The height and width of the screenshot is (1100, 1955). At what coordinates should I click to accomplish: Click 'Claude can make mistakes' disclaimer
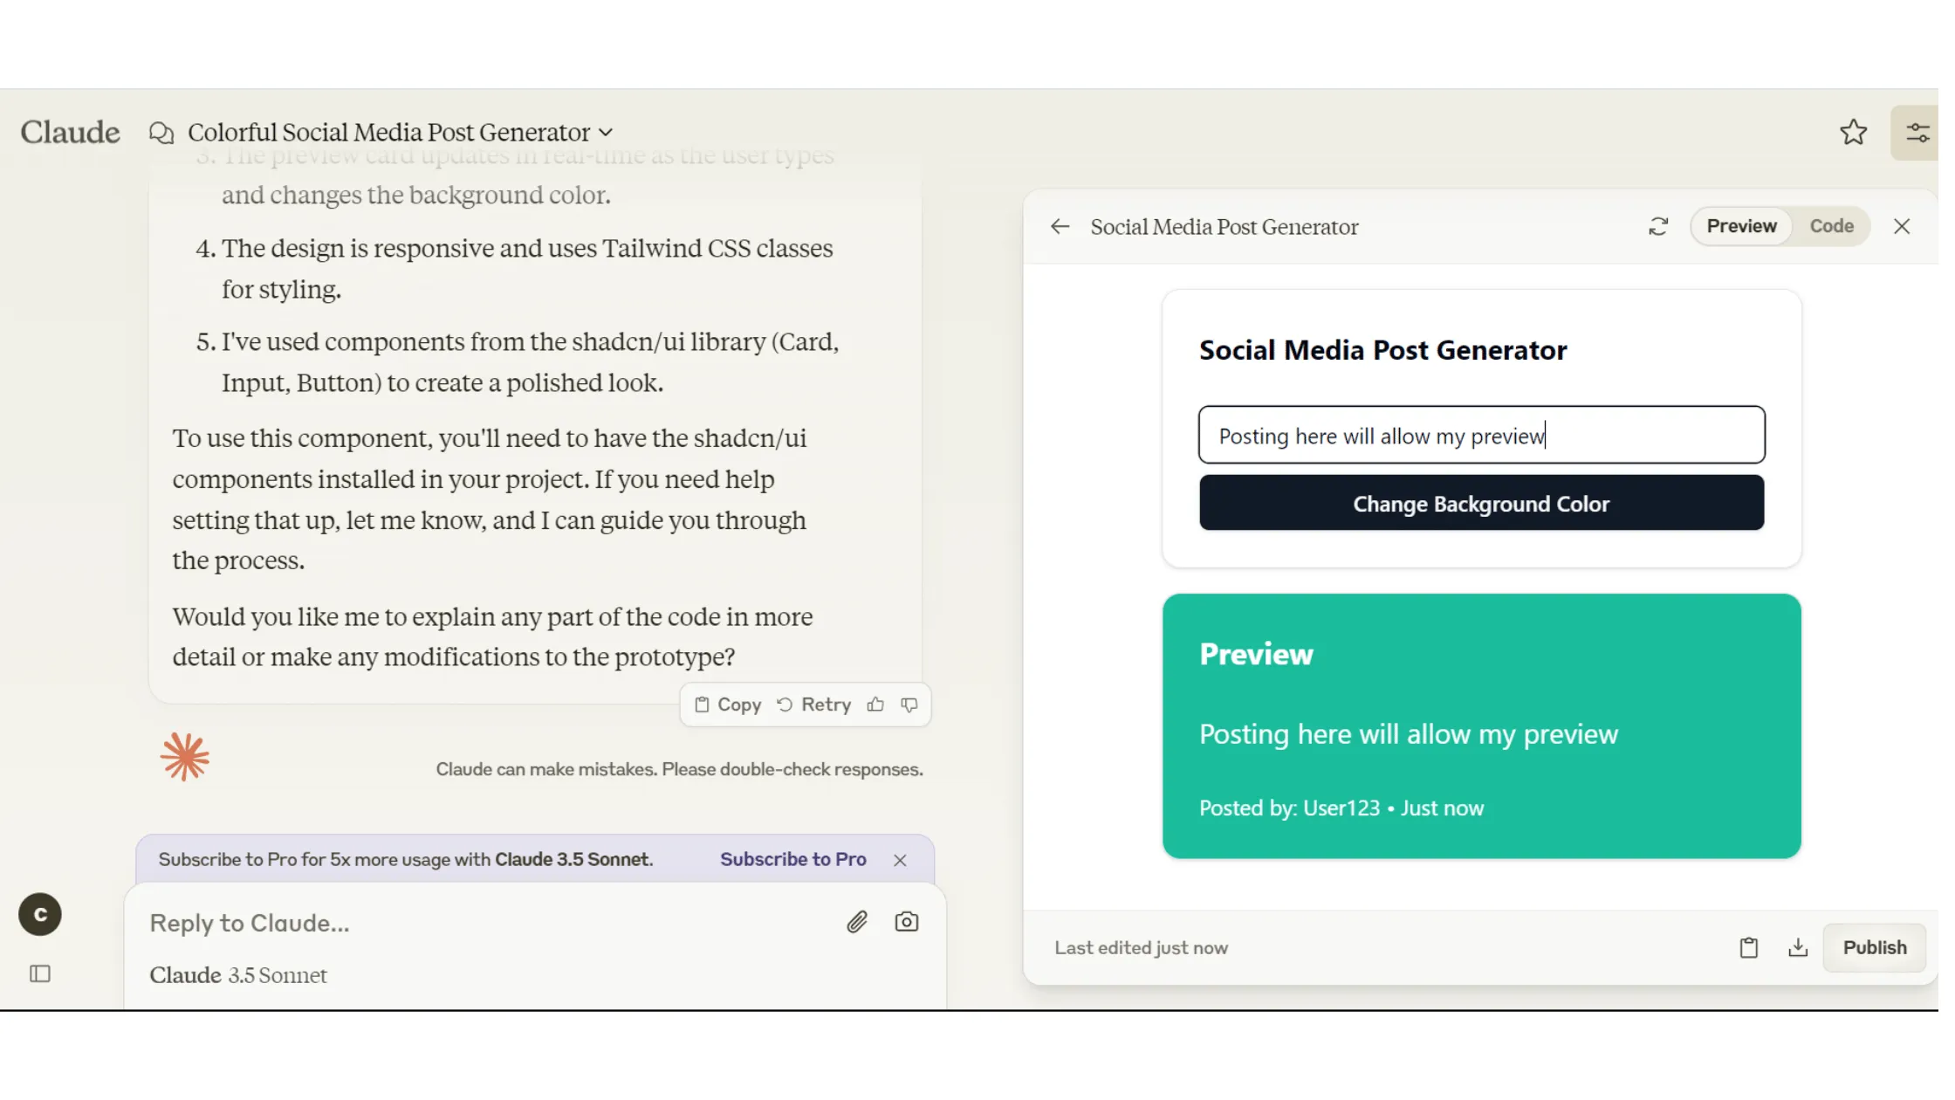679,770
